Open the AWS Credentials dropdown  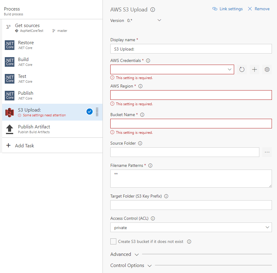[172, 69]
